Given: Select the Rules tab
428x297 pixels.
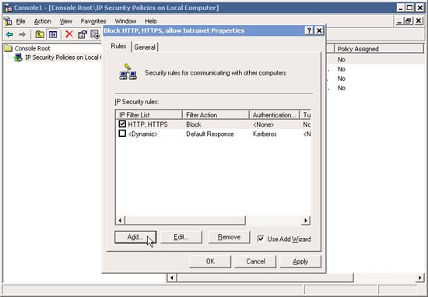Looking at the screenshot, I should pos(118,47).
